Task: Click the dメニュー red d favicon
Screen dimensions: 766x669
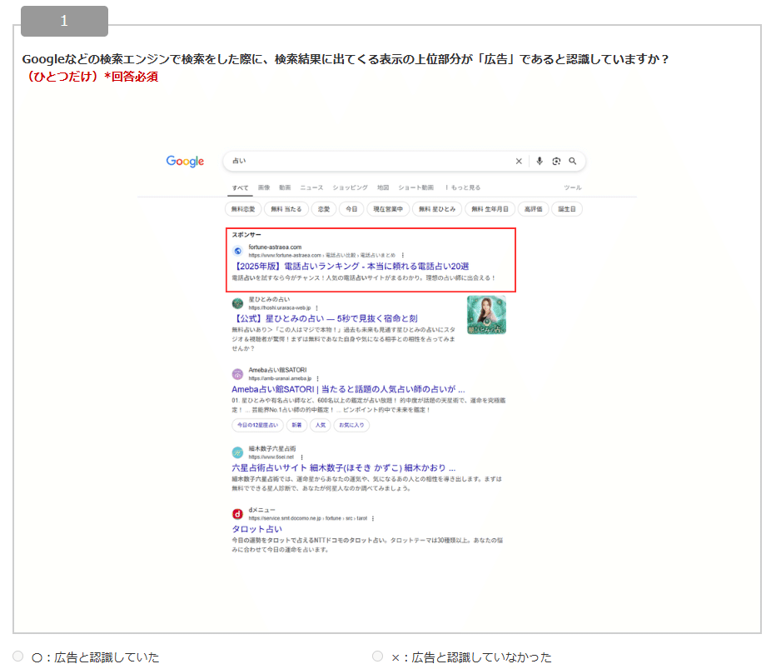Action: click(237, 514)
